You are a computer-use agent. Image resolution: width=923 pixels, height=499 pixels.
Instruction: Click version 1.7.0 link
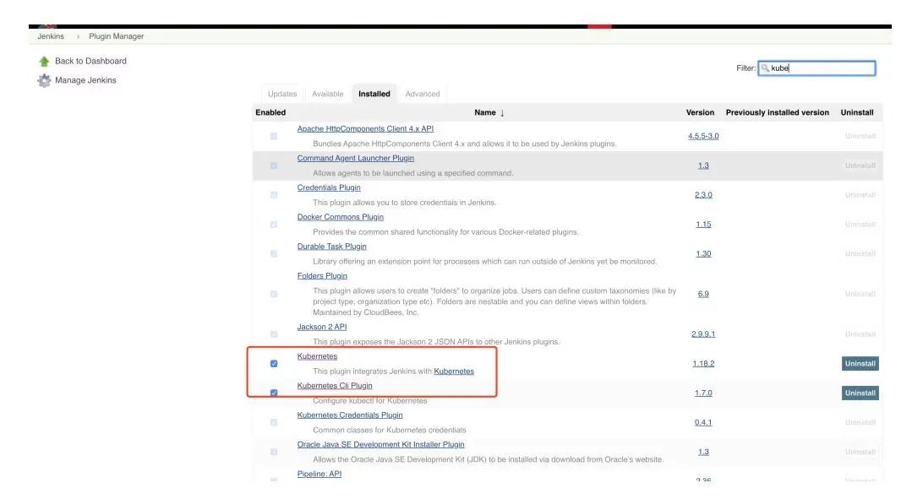point(703,393)
